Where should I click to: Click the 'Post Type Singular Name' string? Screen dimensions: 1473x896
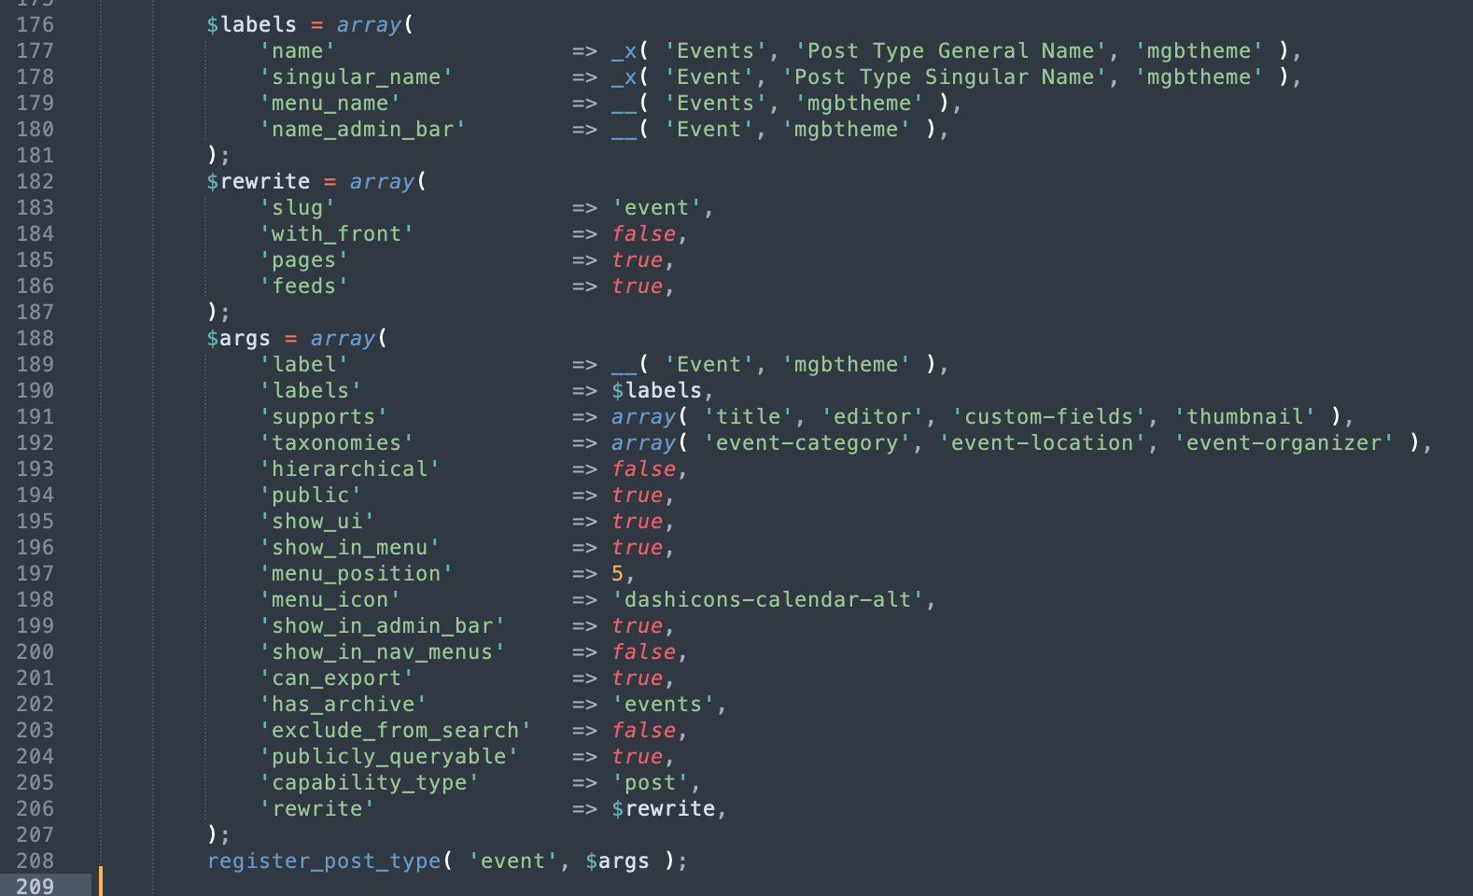tap(945, 77)
